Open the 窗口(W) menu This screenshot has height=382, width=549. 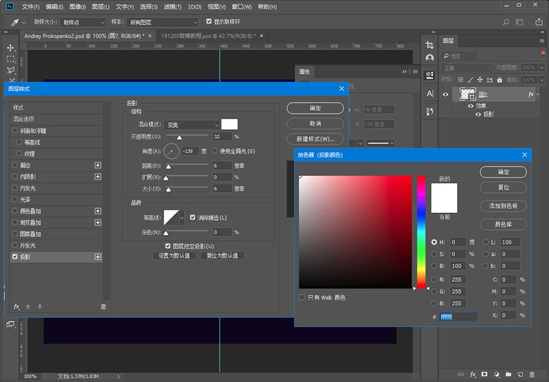(242, 7)
